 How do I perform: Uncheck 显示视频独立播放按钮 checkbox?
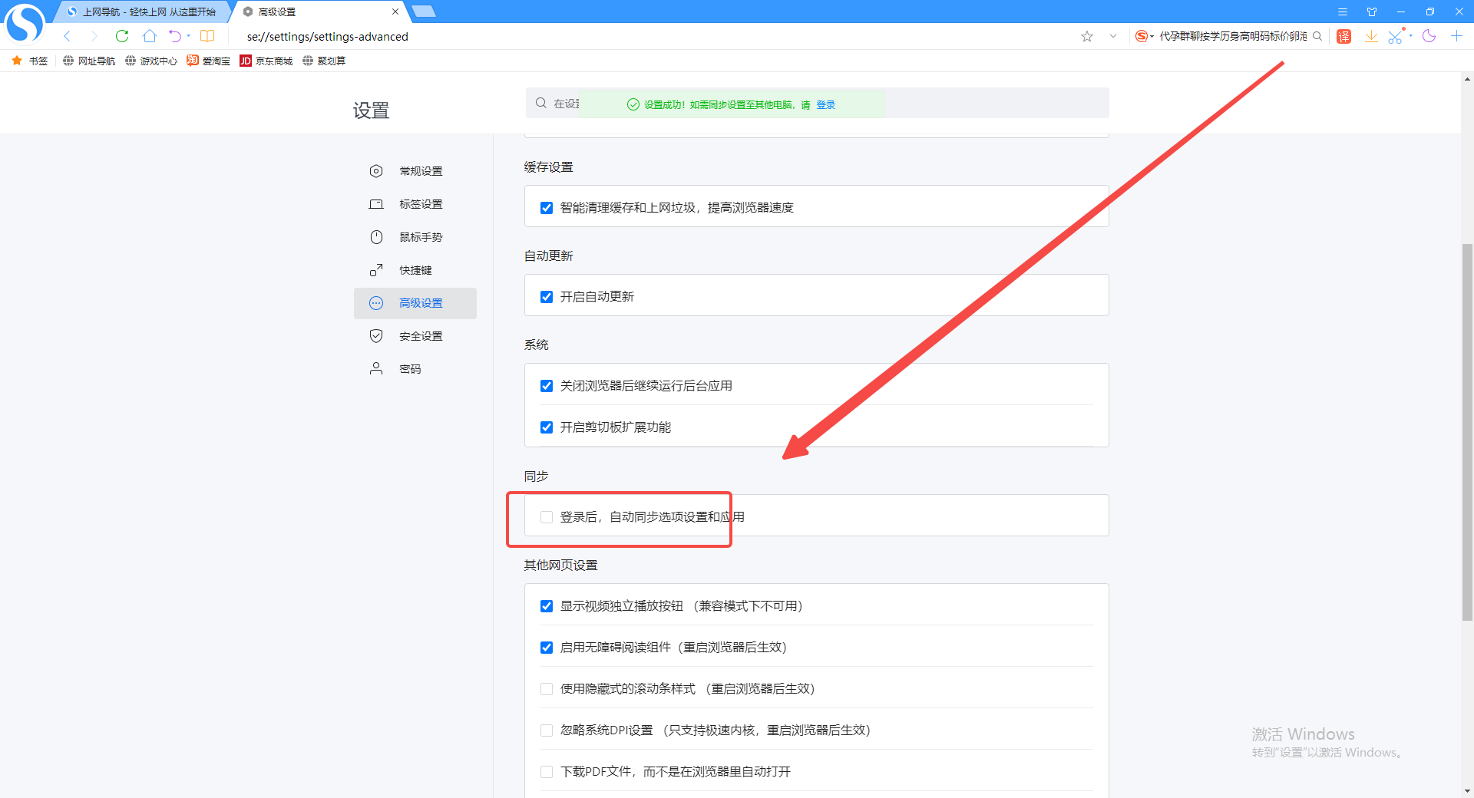547,606
